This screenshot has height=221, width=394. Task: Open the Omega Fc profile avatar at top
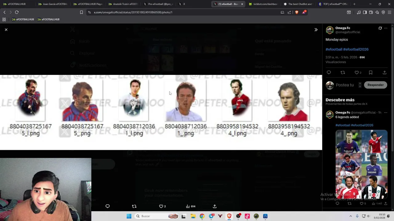(x=330, y=30)
